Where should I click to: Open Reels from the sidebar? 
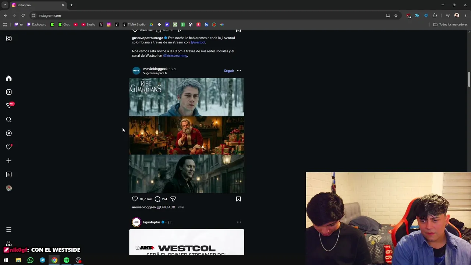point(9,92)
